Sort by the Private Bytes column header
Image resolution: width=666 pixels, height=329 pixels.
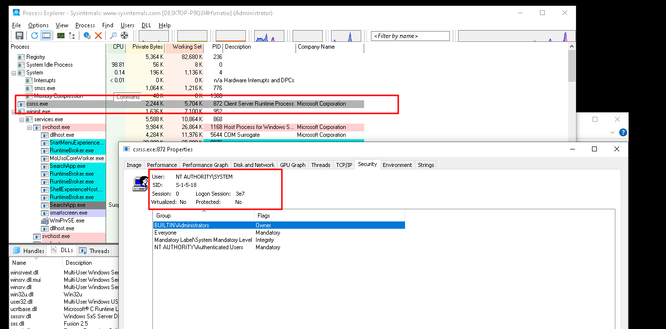(145, 47)
